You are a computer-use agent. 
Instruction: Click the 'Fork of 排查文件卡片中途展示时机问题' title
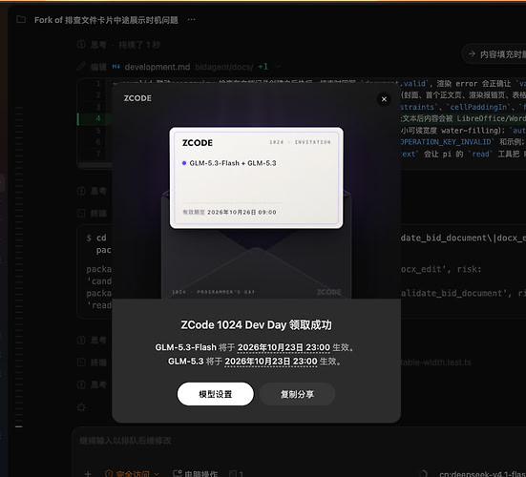tap(106, 20)
